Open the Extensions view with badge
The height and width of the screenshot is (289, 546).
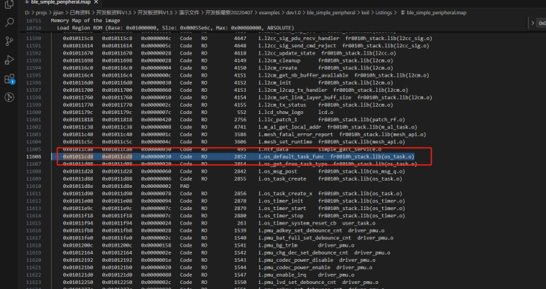(x=9, y=79)
